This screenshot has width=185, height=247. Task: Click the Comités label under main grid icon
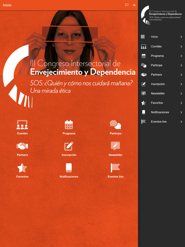[22, 134]
